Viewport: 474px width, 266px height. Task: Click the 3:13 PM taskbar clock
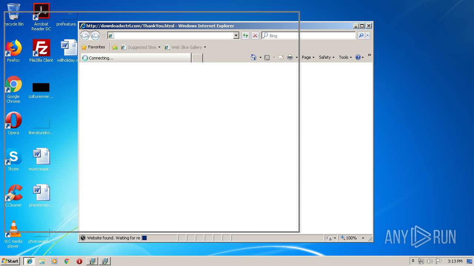pyautogui.click(x=455, y=261)
